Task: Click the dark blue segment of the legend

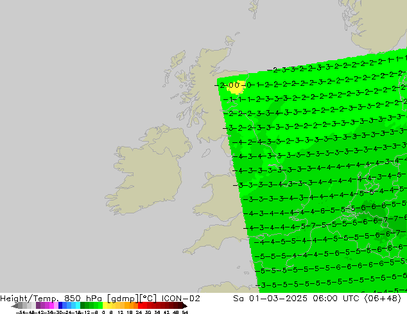Action: (60, 306)
